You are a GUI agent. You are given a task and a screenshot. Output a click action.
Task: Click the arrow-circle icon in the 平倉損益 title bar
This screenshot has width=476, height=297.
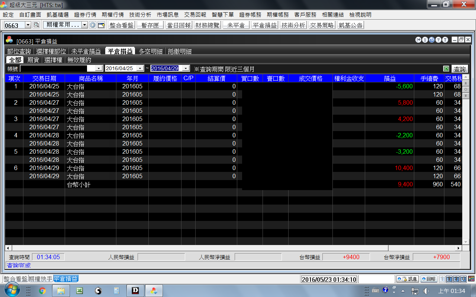click(418, 40)
